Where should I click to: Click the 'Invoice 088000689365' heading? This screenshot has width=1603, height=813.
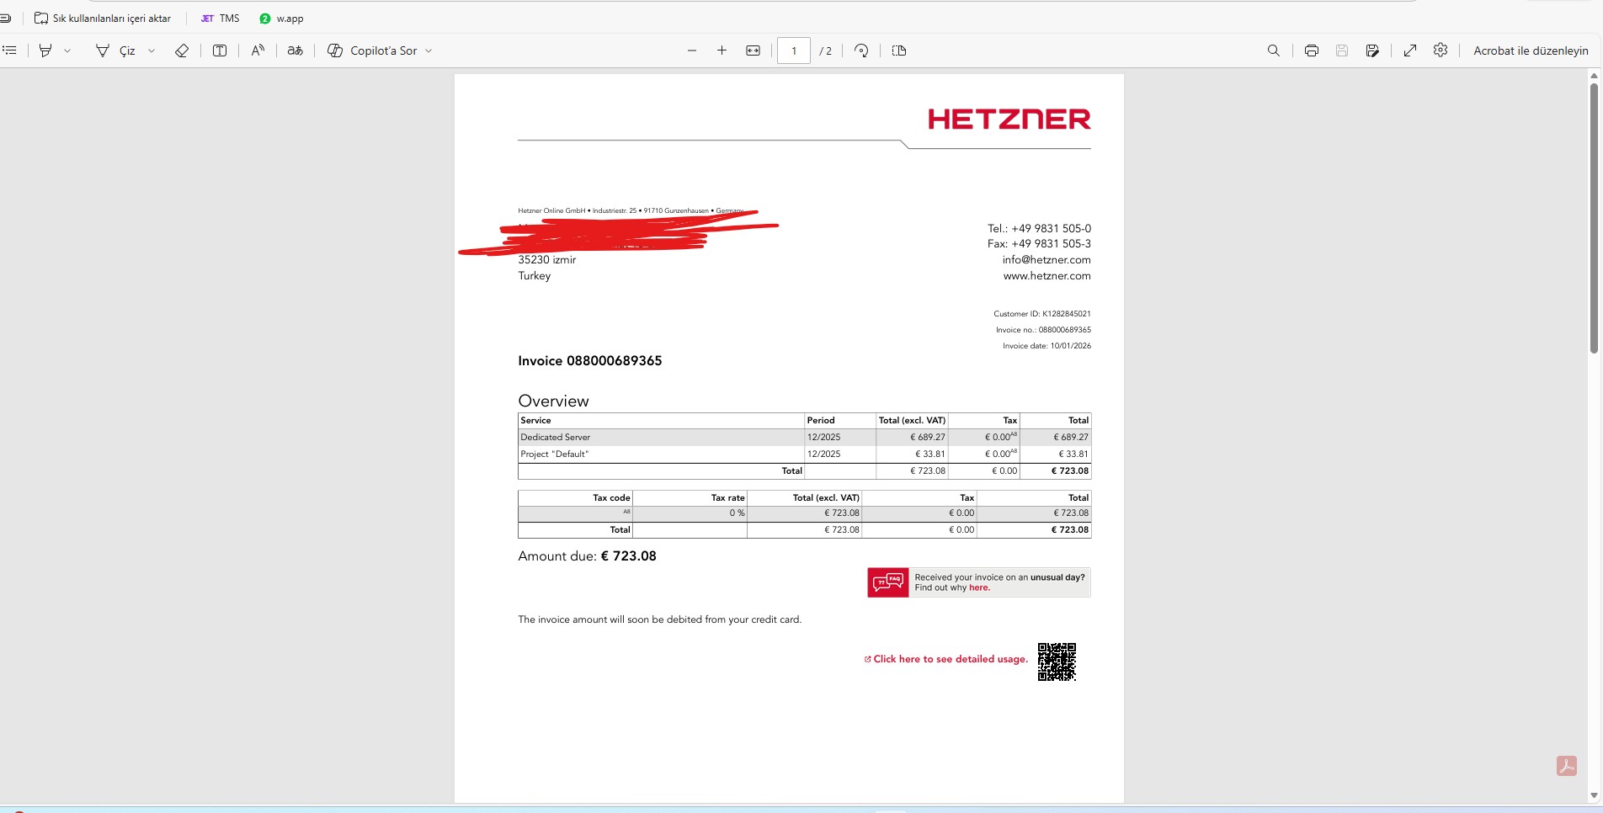pos(590,361)
